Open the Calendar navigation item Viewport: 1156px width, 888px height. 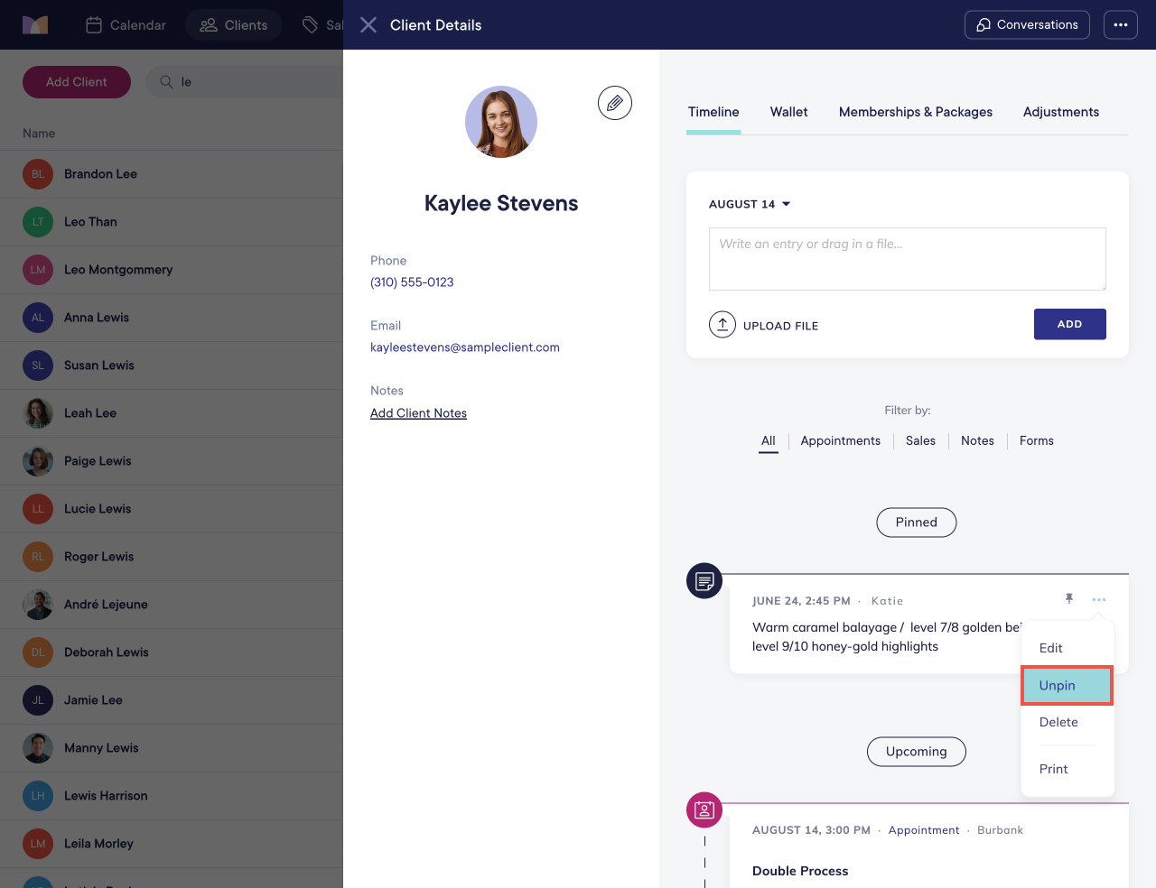[126, 25]
